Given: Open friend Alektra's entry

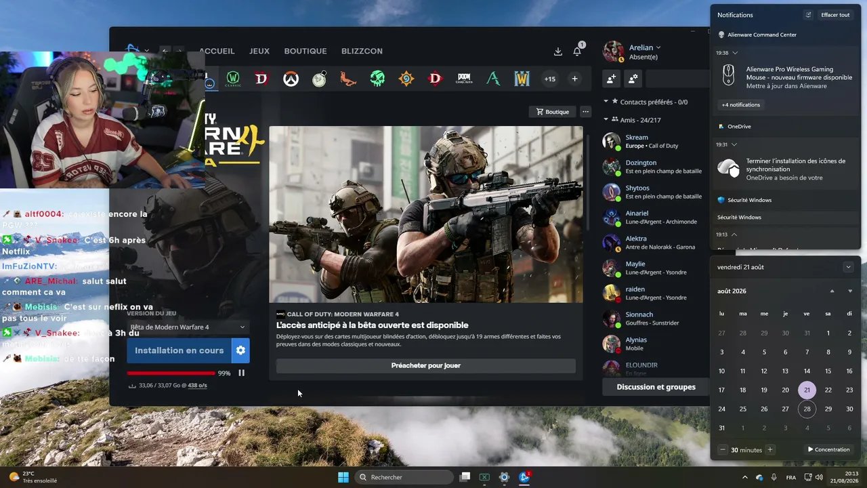Looking at the screenshot, I should (x=652, y=243).
